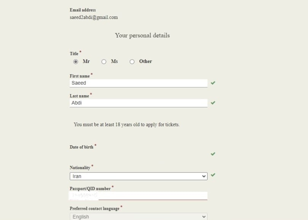308x220 pixels.
Task: Click into the Passport/QID number field
Action: click(x=152, y=196)
